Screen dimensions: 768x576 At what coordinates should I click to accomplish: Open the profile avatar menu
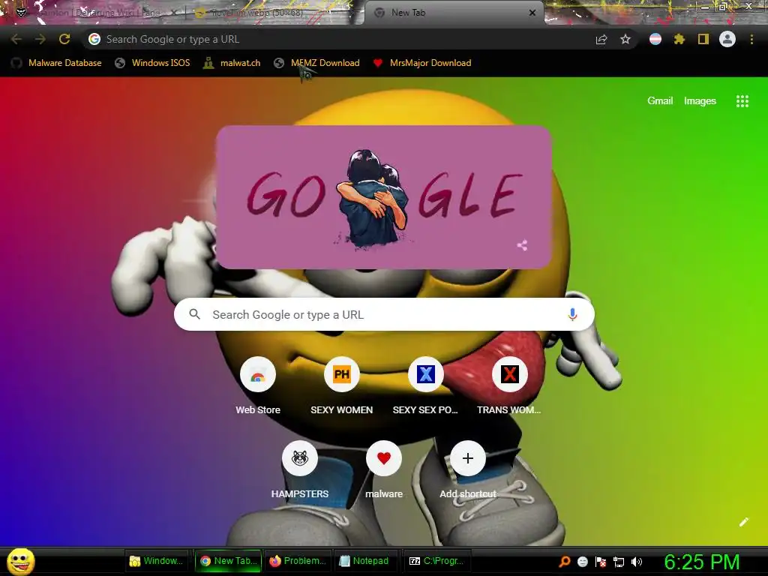[727, 39]
